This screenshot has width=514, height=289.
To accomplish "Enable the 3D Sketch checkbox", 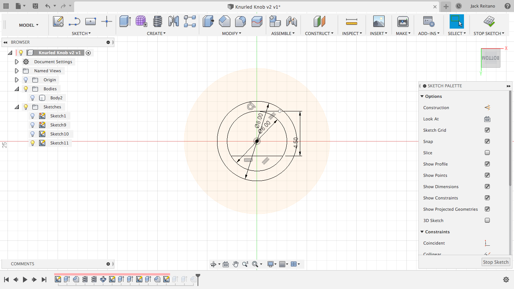I will click(x=487, y=221).
